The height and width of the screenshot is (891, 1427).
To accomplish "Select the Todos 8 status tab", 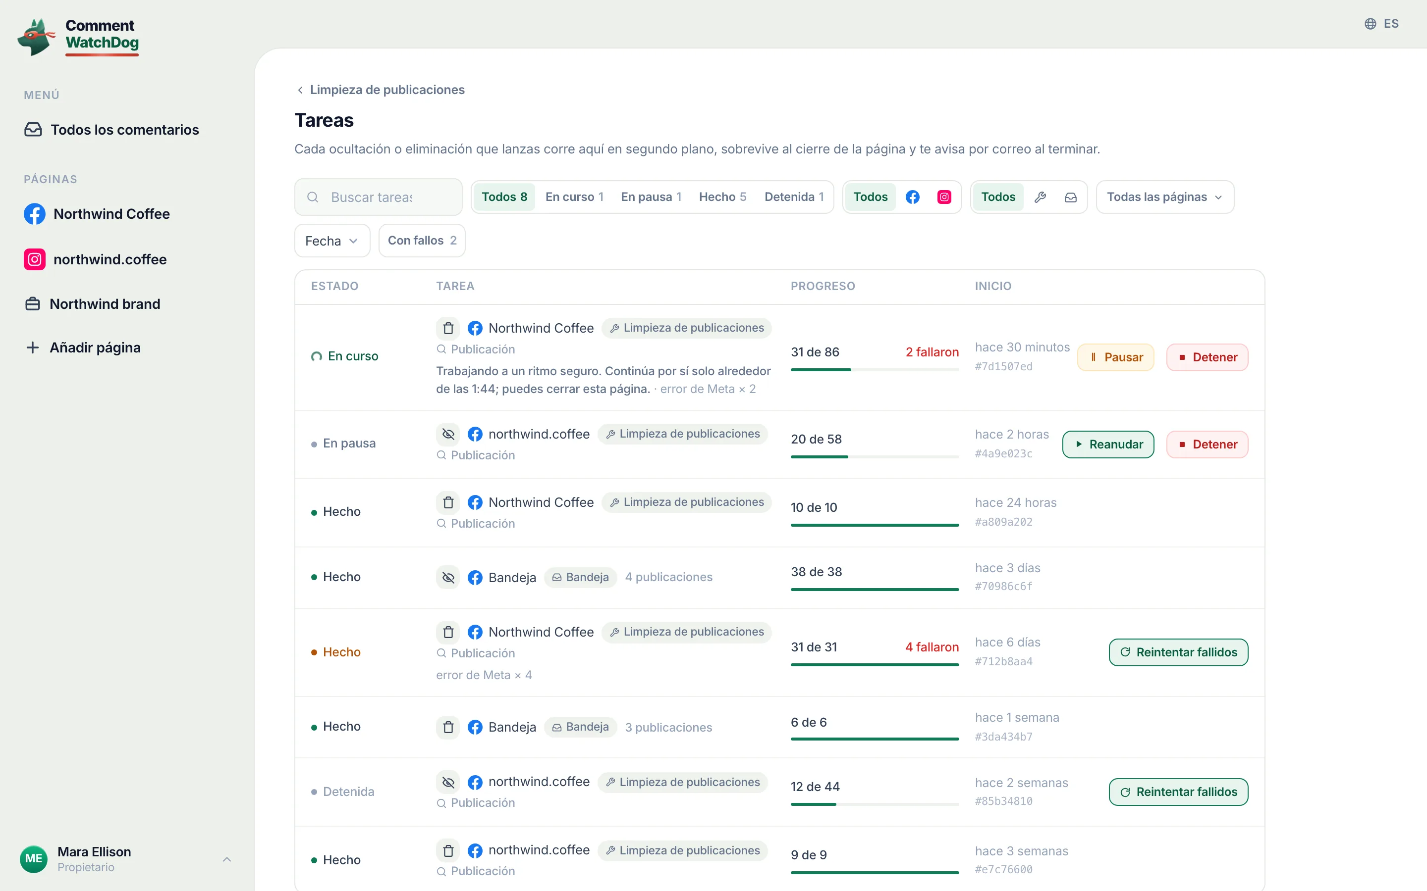I will 504,197.
